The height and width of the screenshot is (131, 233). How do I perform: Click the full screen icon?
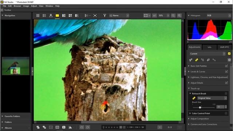(95, 15)
